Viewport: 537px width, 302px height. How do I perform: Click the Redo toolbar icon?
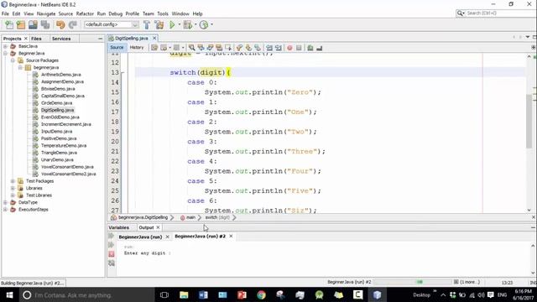[x=73, y=24]
